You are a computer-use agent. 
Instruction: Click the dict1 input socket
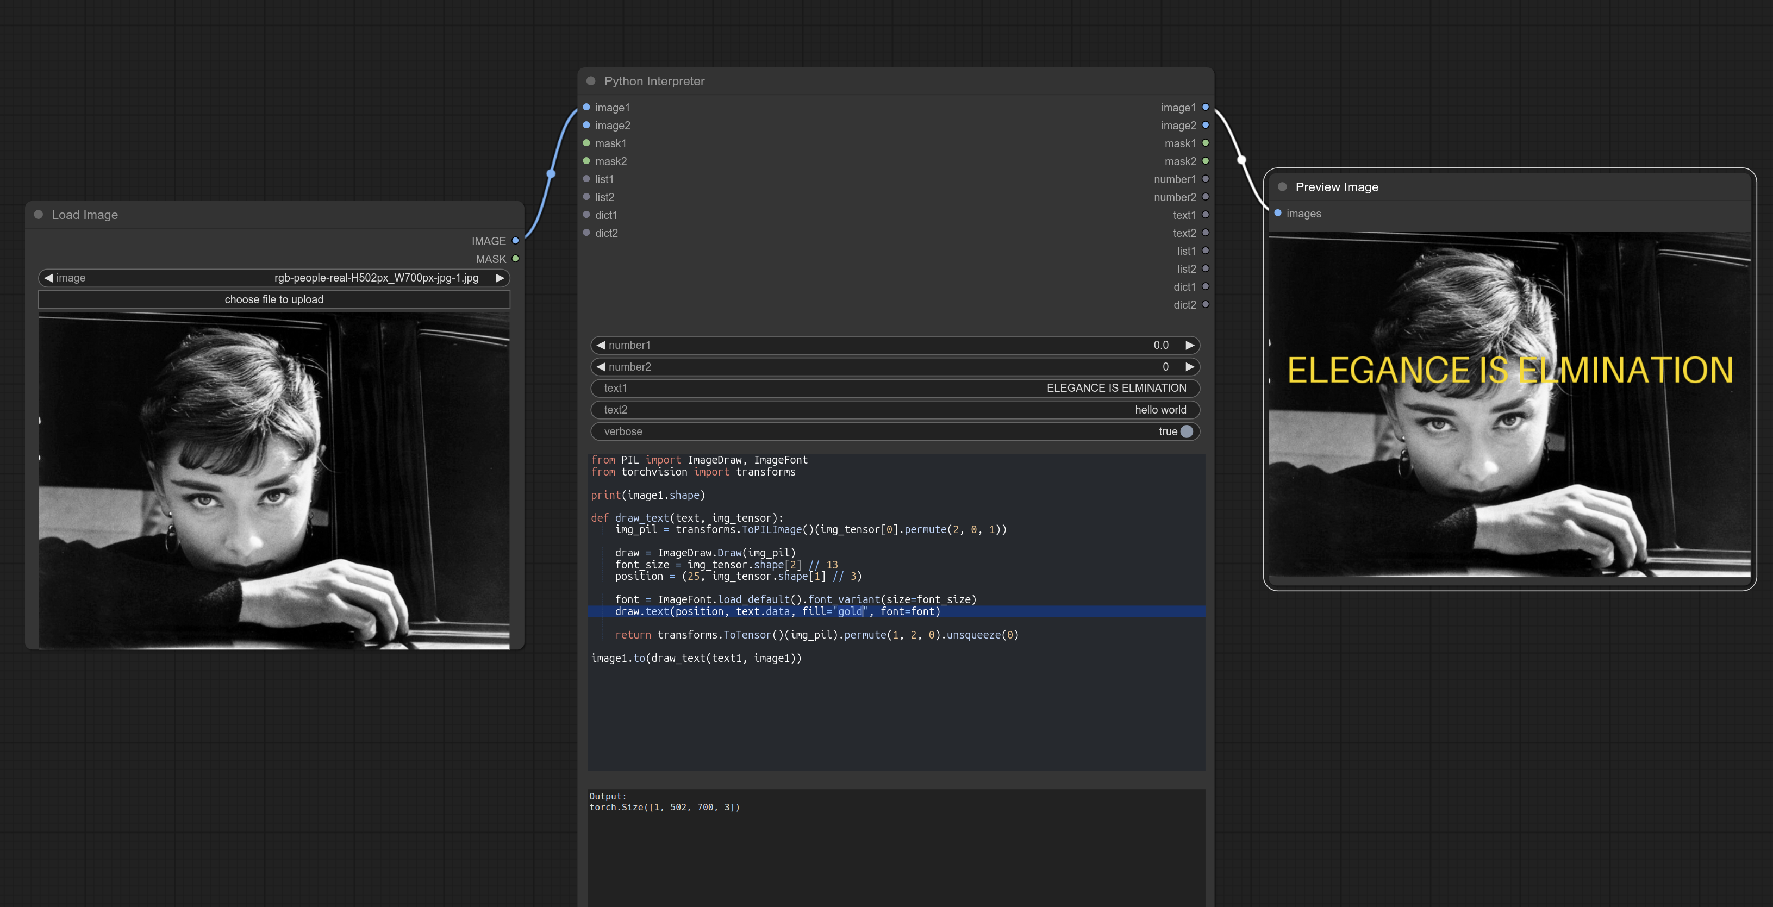click(586, 215)
